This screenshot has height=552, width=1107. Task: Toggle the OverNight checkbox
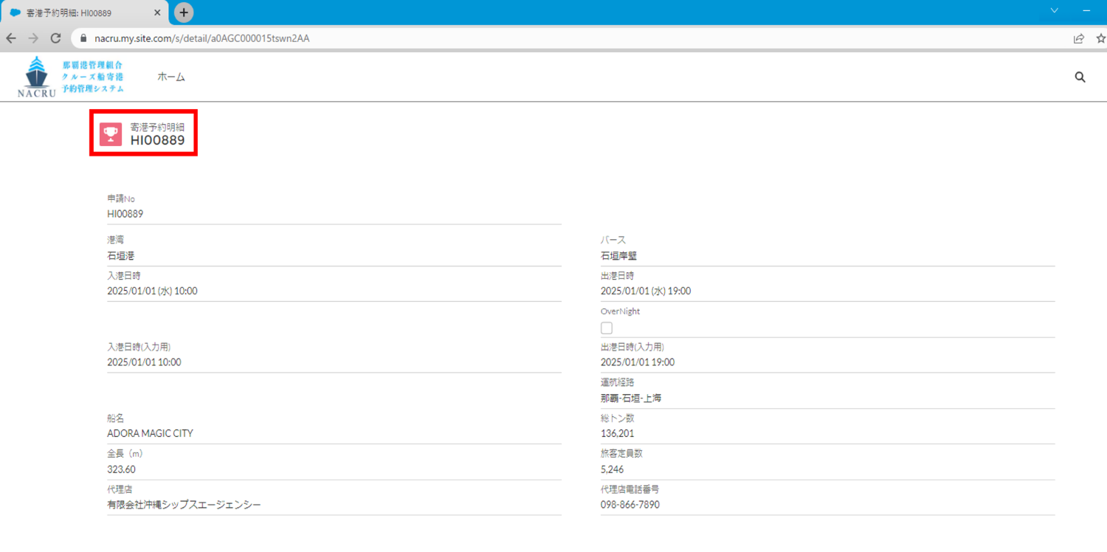click(x=607, y=328)
